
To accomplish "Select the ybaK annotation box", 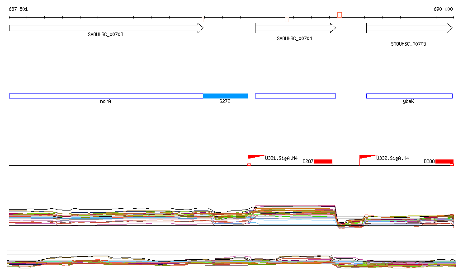I will [x=409, y=96].
